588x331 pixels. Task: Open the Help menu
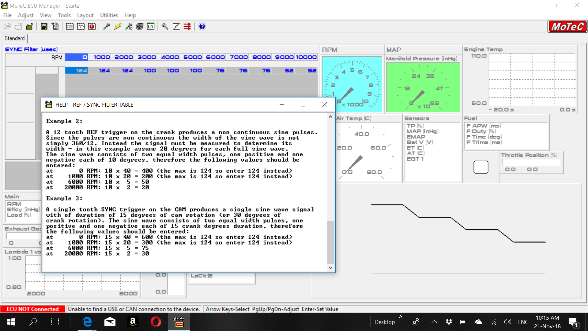130,15
